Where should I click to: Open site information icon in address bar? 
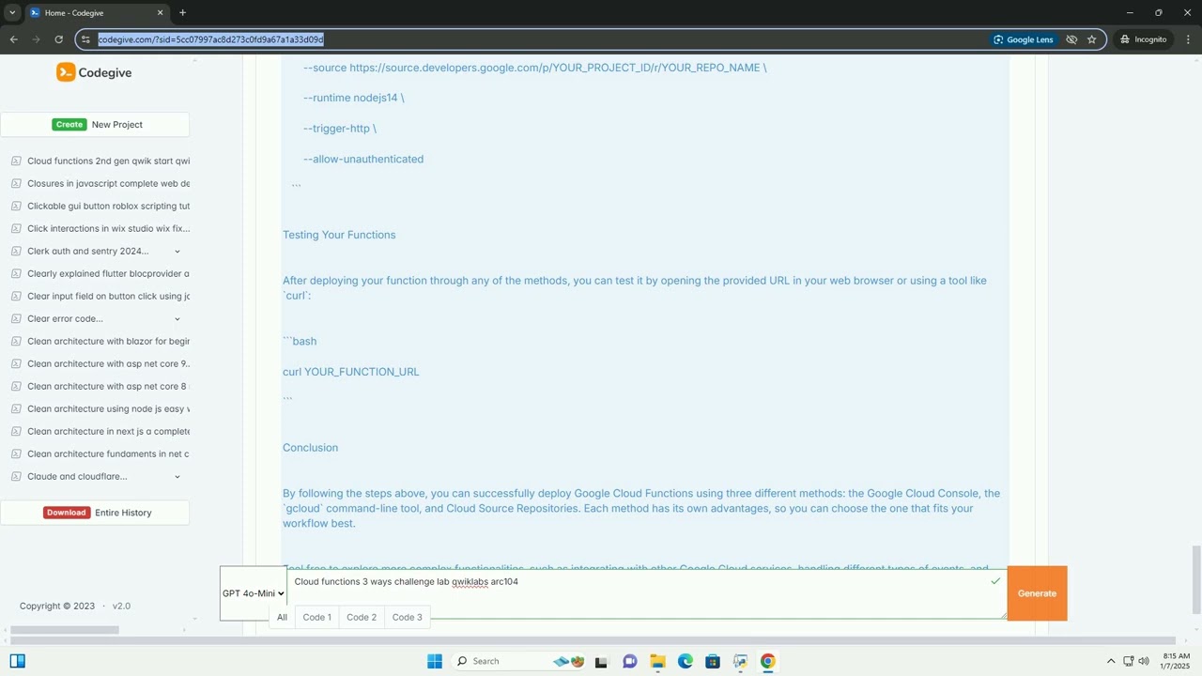86,39
